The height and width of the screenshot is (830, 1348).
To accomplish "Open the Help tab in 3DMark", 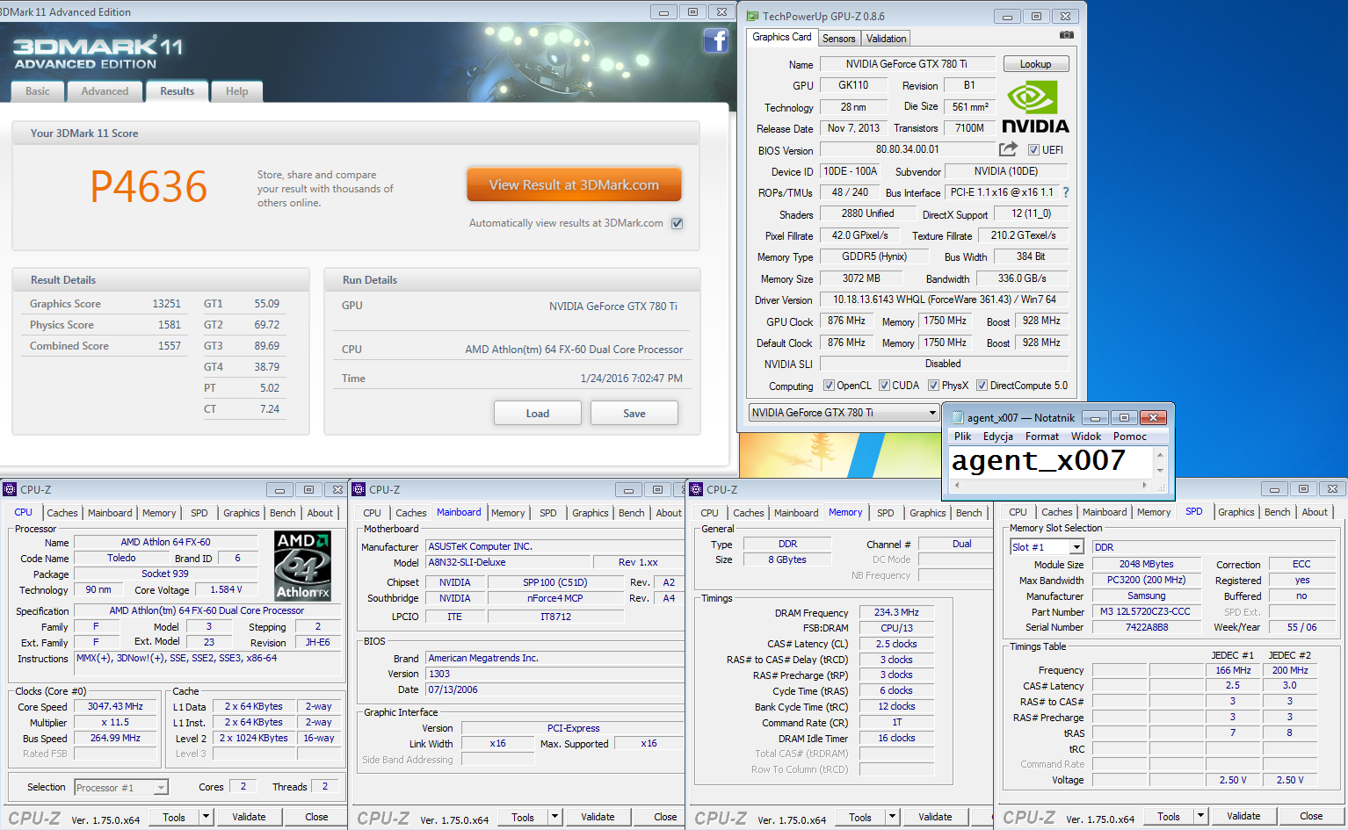I will [237, 91].
